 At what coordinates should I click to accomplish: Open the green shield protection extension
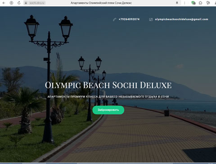click(x=193, y=3)
